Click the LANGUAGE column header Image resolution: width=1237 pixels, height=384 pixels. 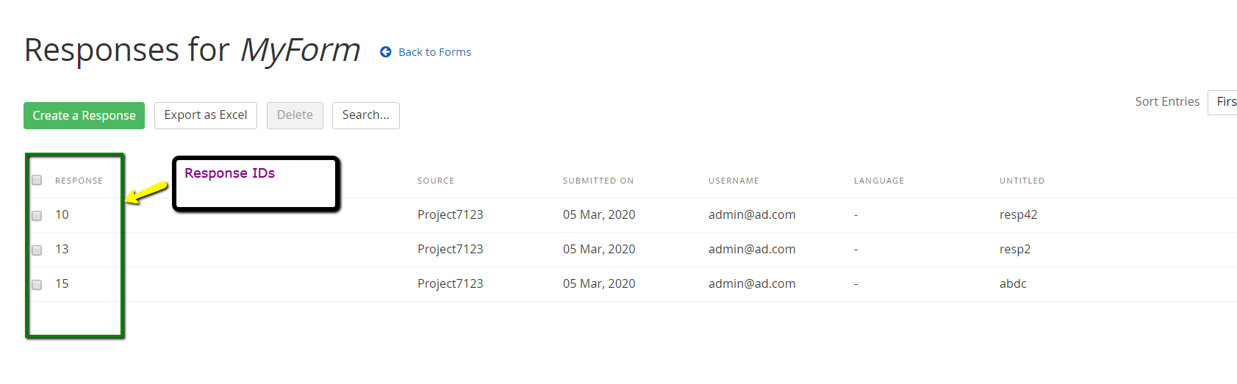click(x=879, y=181)
